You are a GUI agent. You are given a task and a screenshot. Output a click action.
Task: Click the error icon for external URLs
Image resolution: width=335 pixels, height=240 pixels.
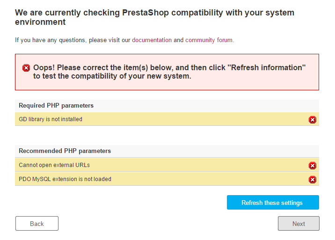pyautogui.click(x=313, y=166)
